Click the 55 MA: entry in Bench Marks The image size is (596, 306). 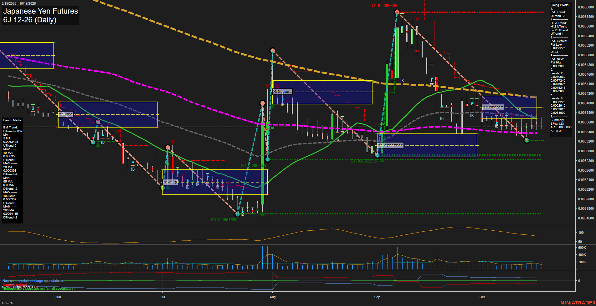tap(8, 182)
